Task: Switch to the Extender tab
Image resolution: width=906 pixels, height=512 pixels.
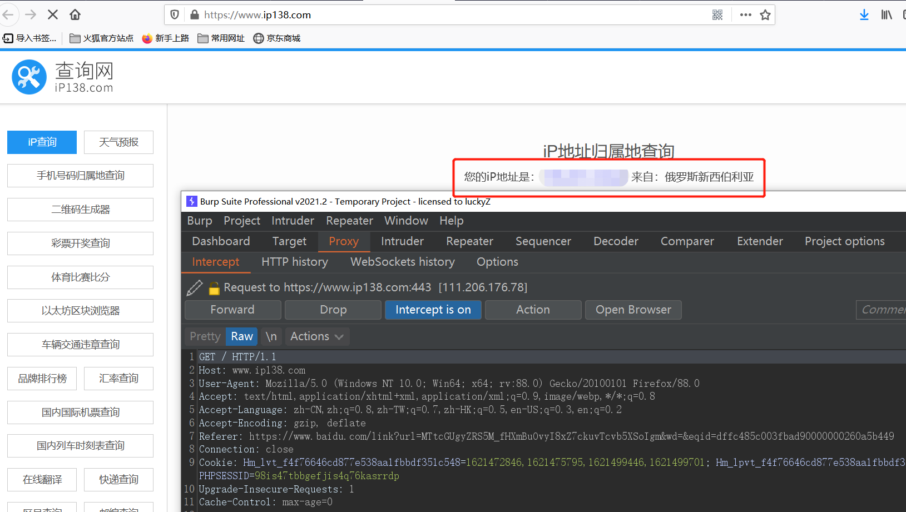Action: tap(760, 241)
